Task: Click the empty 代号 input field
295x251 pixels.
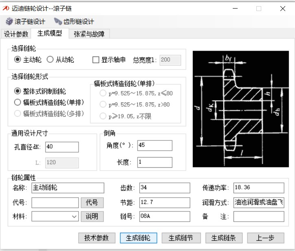Action: click(x=55, y=203)
